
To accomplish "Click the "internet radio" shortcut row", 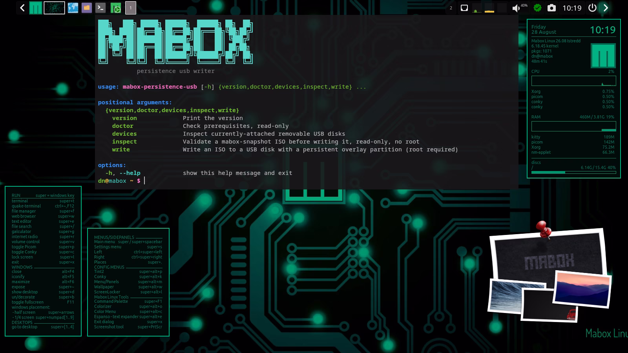I will (x=43, y=237).
